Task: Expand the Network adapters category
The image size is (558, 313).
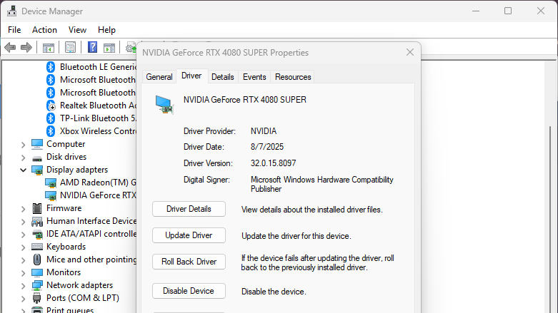Action: point(24,285)
